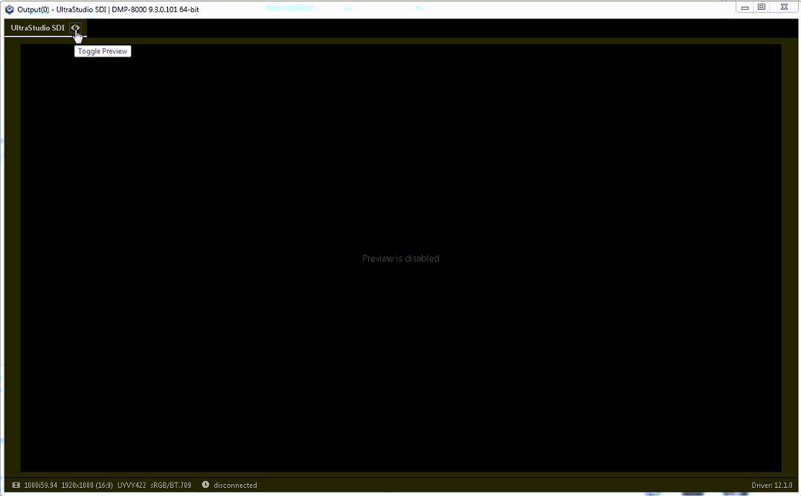801x496 pixels.
Task: Select the UltraStudio SDI tab
Action: (37, 28)
